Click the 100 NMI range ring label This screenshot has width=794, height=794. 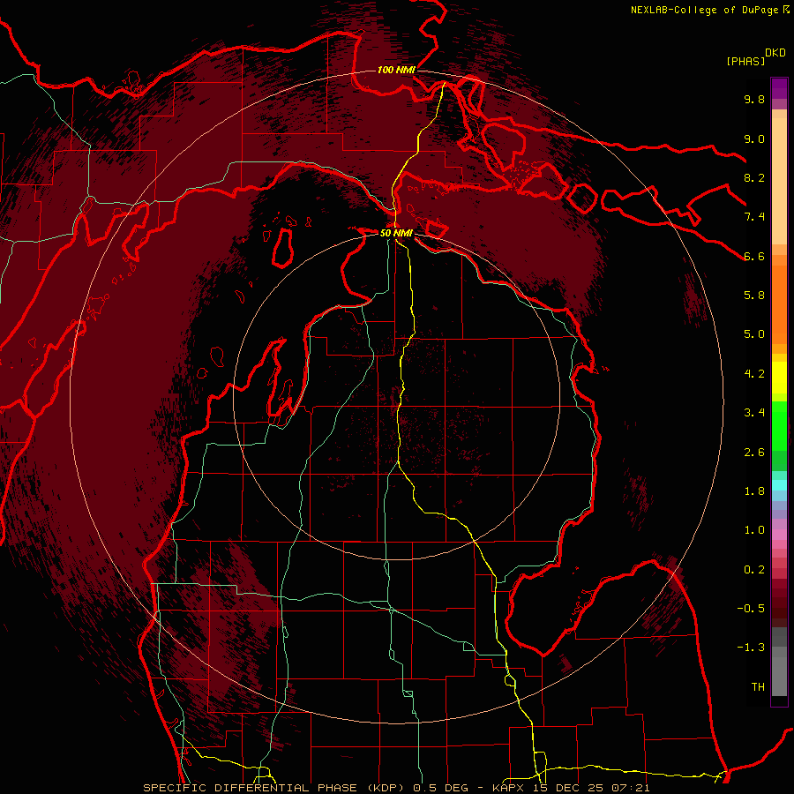396,70
